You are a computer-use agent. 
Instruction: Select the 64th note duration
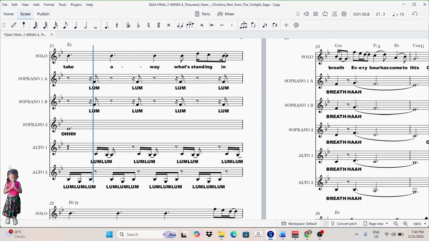[x=35, y=25]
